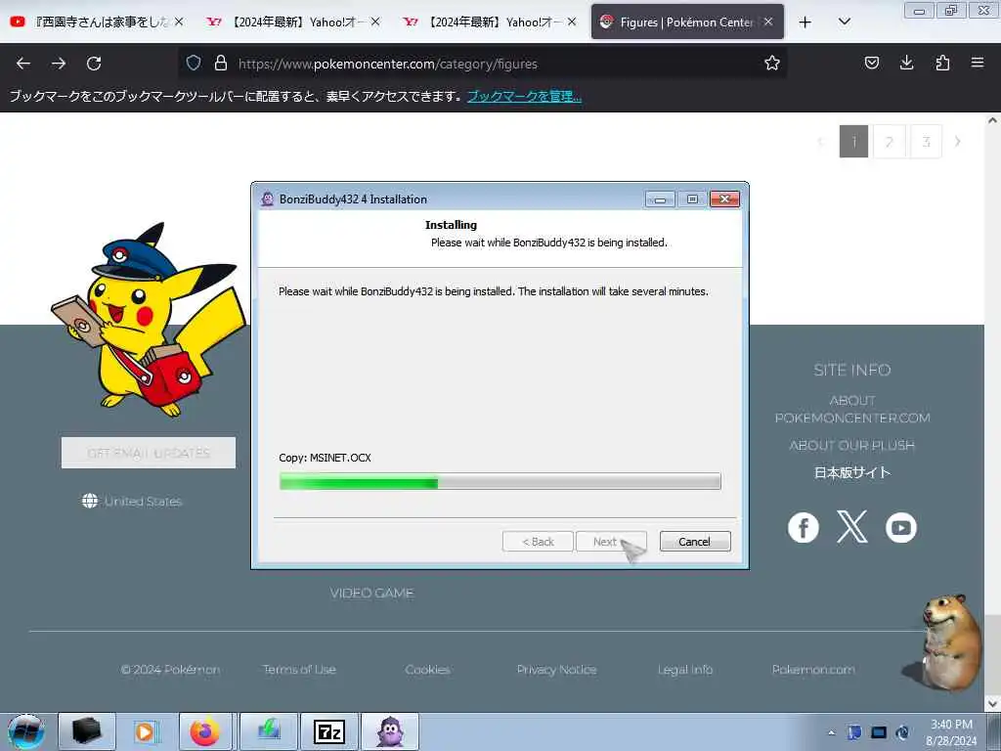Open the Windows Start orb

pos(25,731)
